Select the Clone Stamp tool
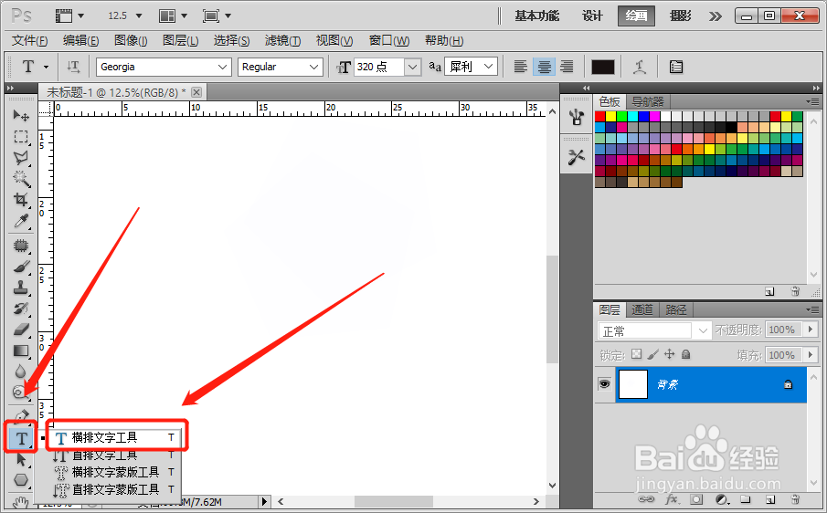 (21, 288)
